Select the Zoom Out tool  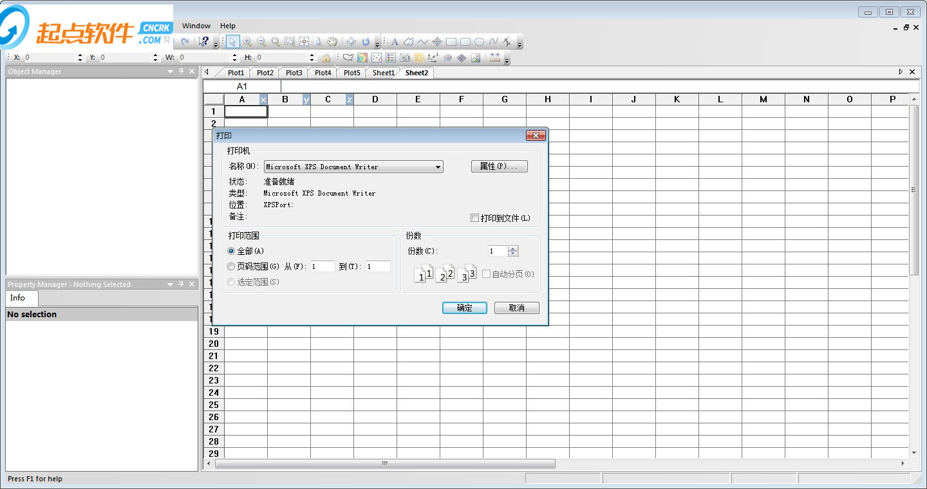(x=261, y=42)
